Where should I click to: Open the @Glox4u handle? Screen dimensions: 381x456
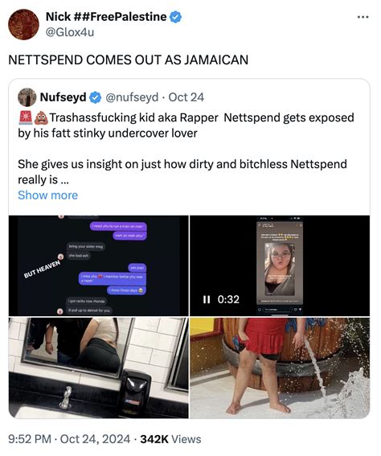coord(70,32)
